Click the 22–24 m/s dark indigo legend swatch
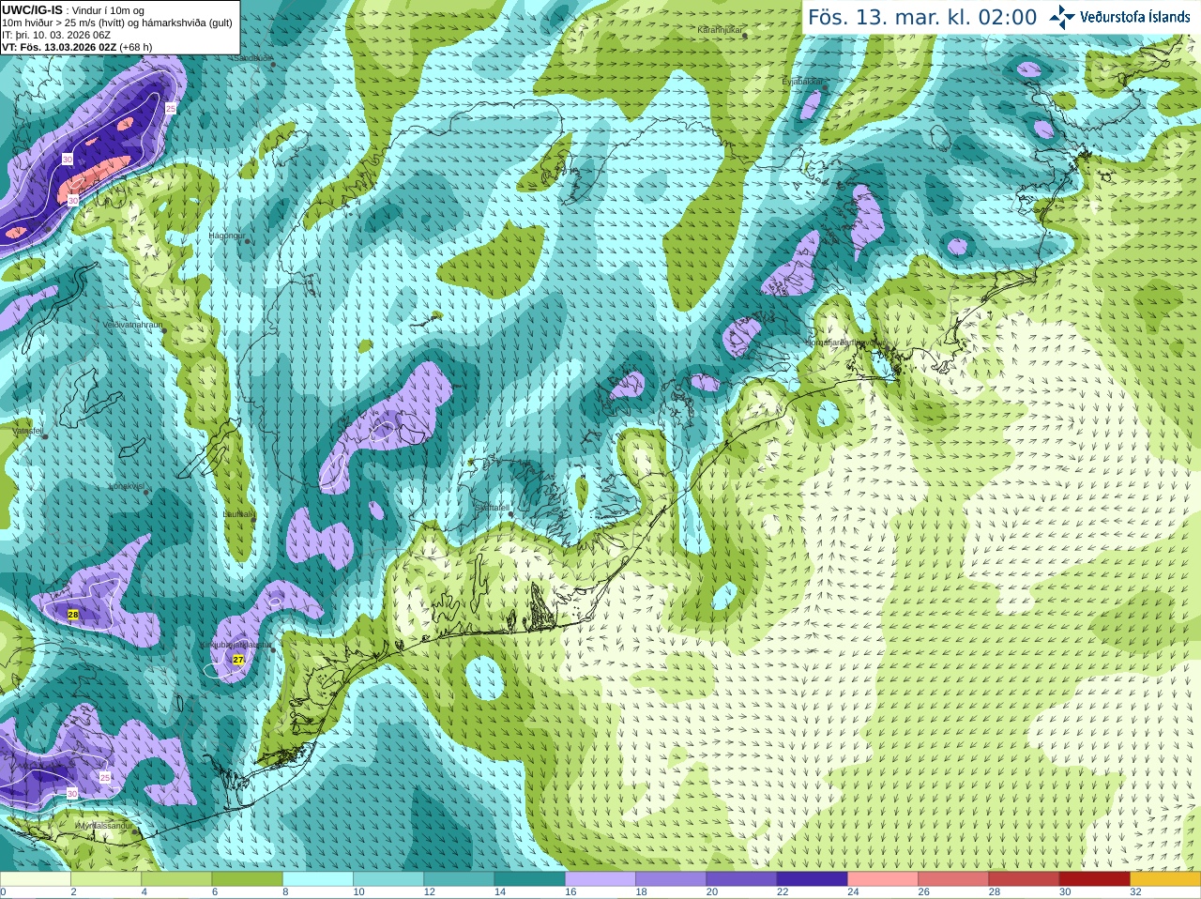The height and width of the screenshot is (899, 1201). (812, 879)
